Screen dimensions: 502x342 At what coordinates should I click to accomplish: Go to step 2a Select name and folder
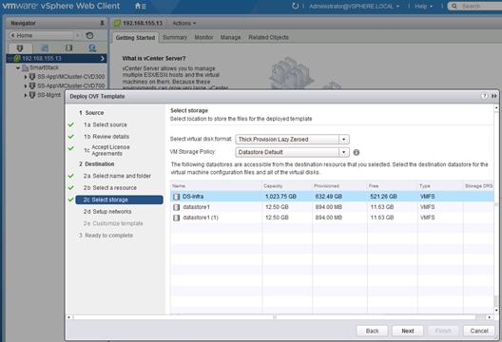pos(117,176)
